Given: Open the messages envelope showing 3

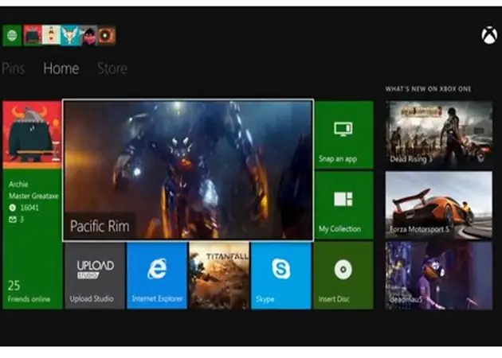Looking at the screenshot, I should coord(16,220).
